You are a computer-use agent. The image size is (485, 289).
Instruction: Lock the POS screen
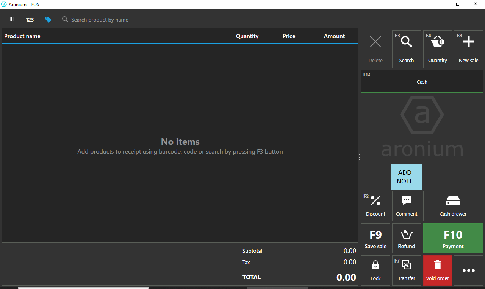pos(375,270)
